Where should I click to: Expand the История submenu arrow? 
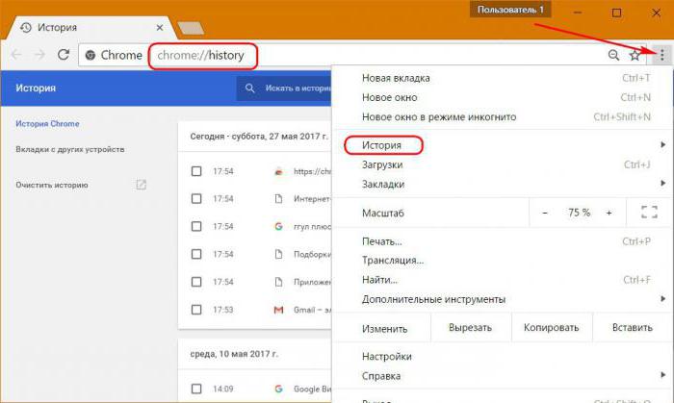tap(663, 145)
